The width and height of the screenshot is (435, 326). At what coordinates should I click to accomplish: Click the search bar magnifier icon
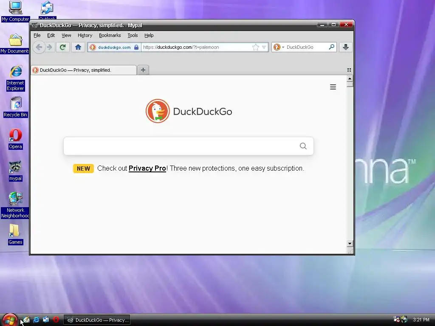point(331,47)
